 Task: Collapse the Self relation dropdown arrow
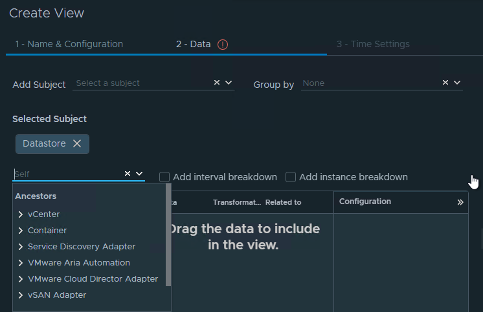coord(139,174)
